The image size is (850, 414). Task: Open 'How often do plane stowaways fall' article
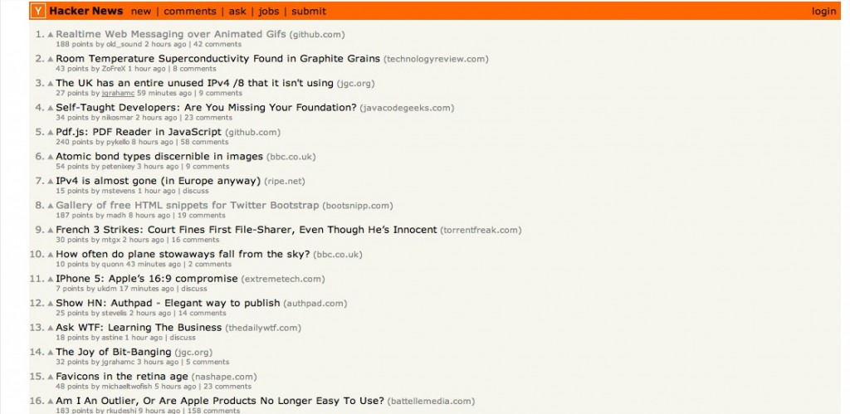[183, 254]
